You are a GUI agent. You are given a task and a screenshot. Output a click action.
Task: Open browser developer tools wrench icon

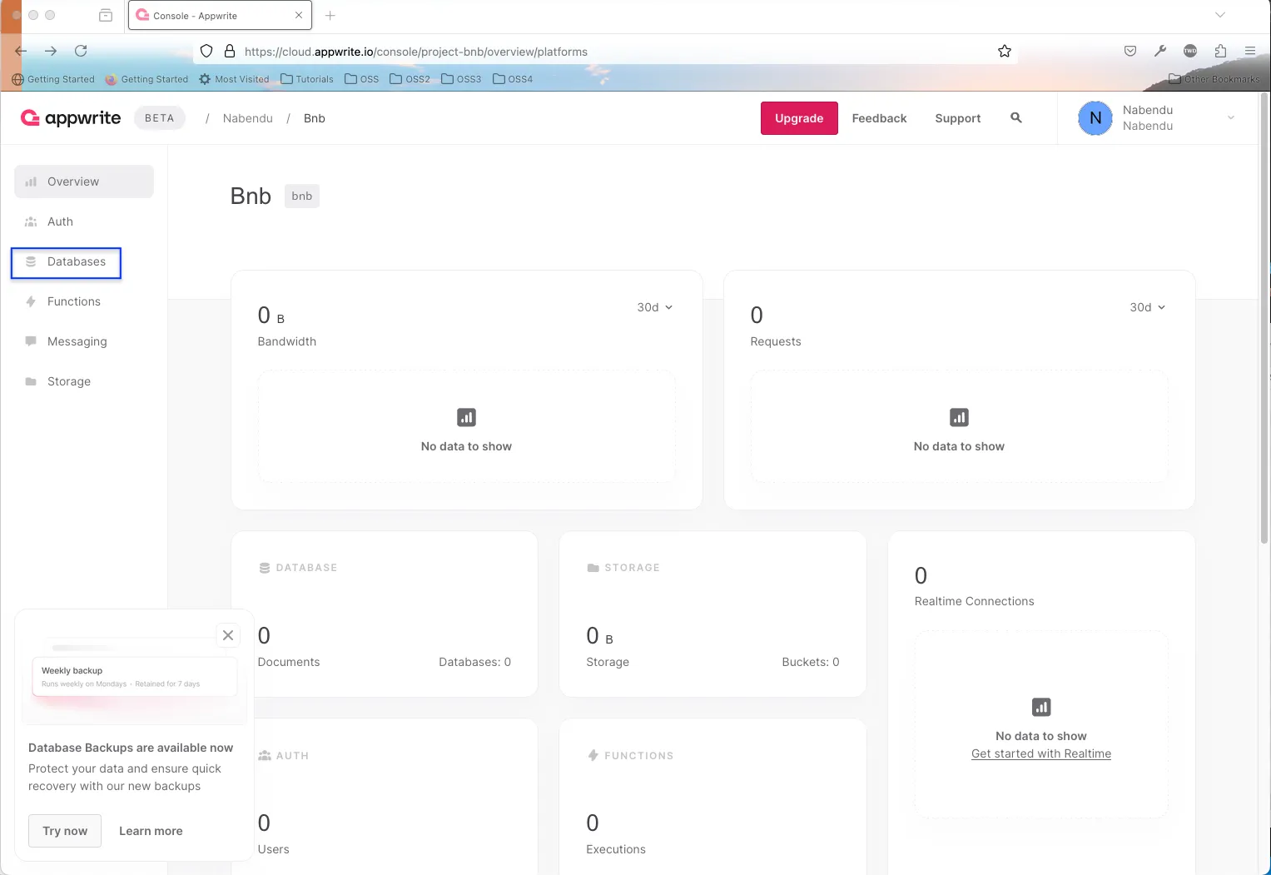coord(1160,52)
